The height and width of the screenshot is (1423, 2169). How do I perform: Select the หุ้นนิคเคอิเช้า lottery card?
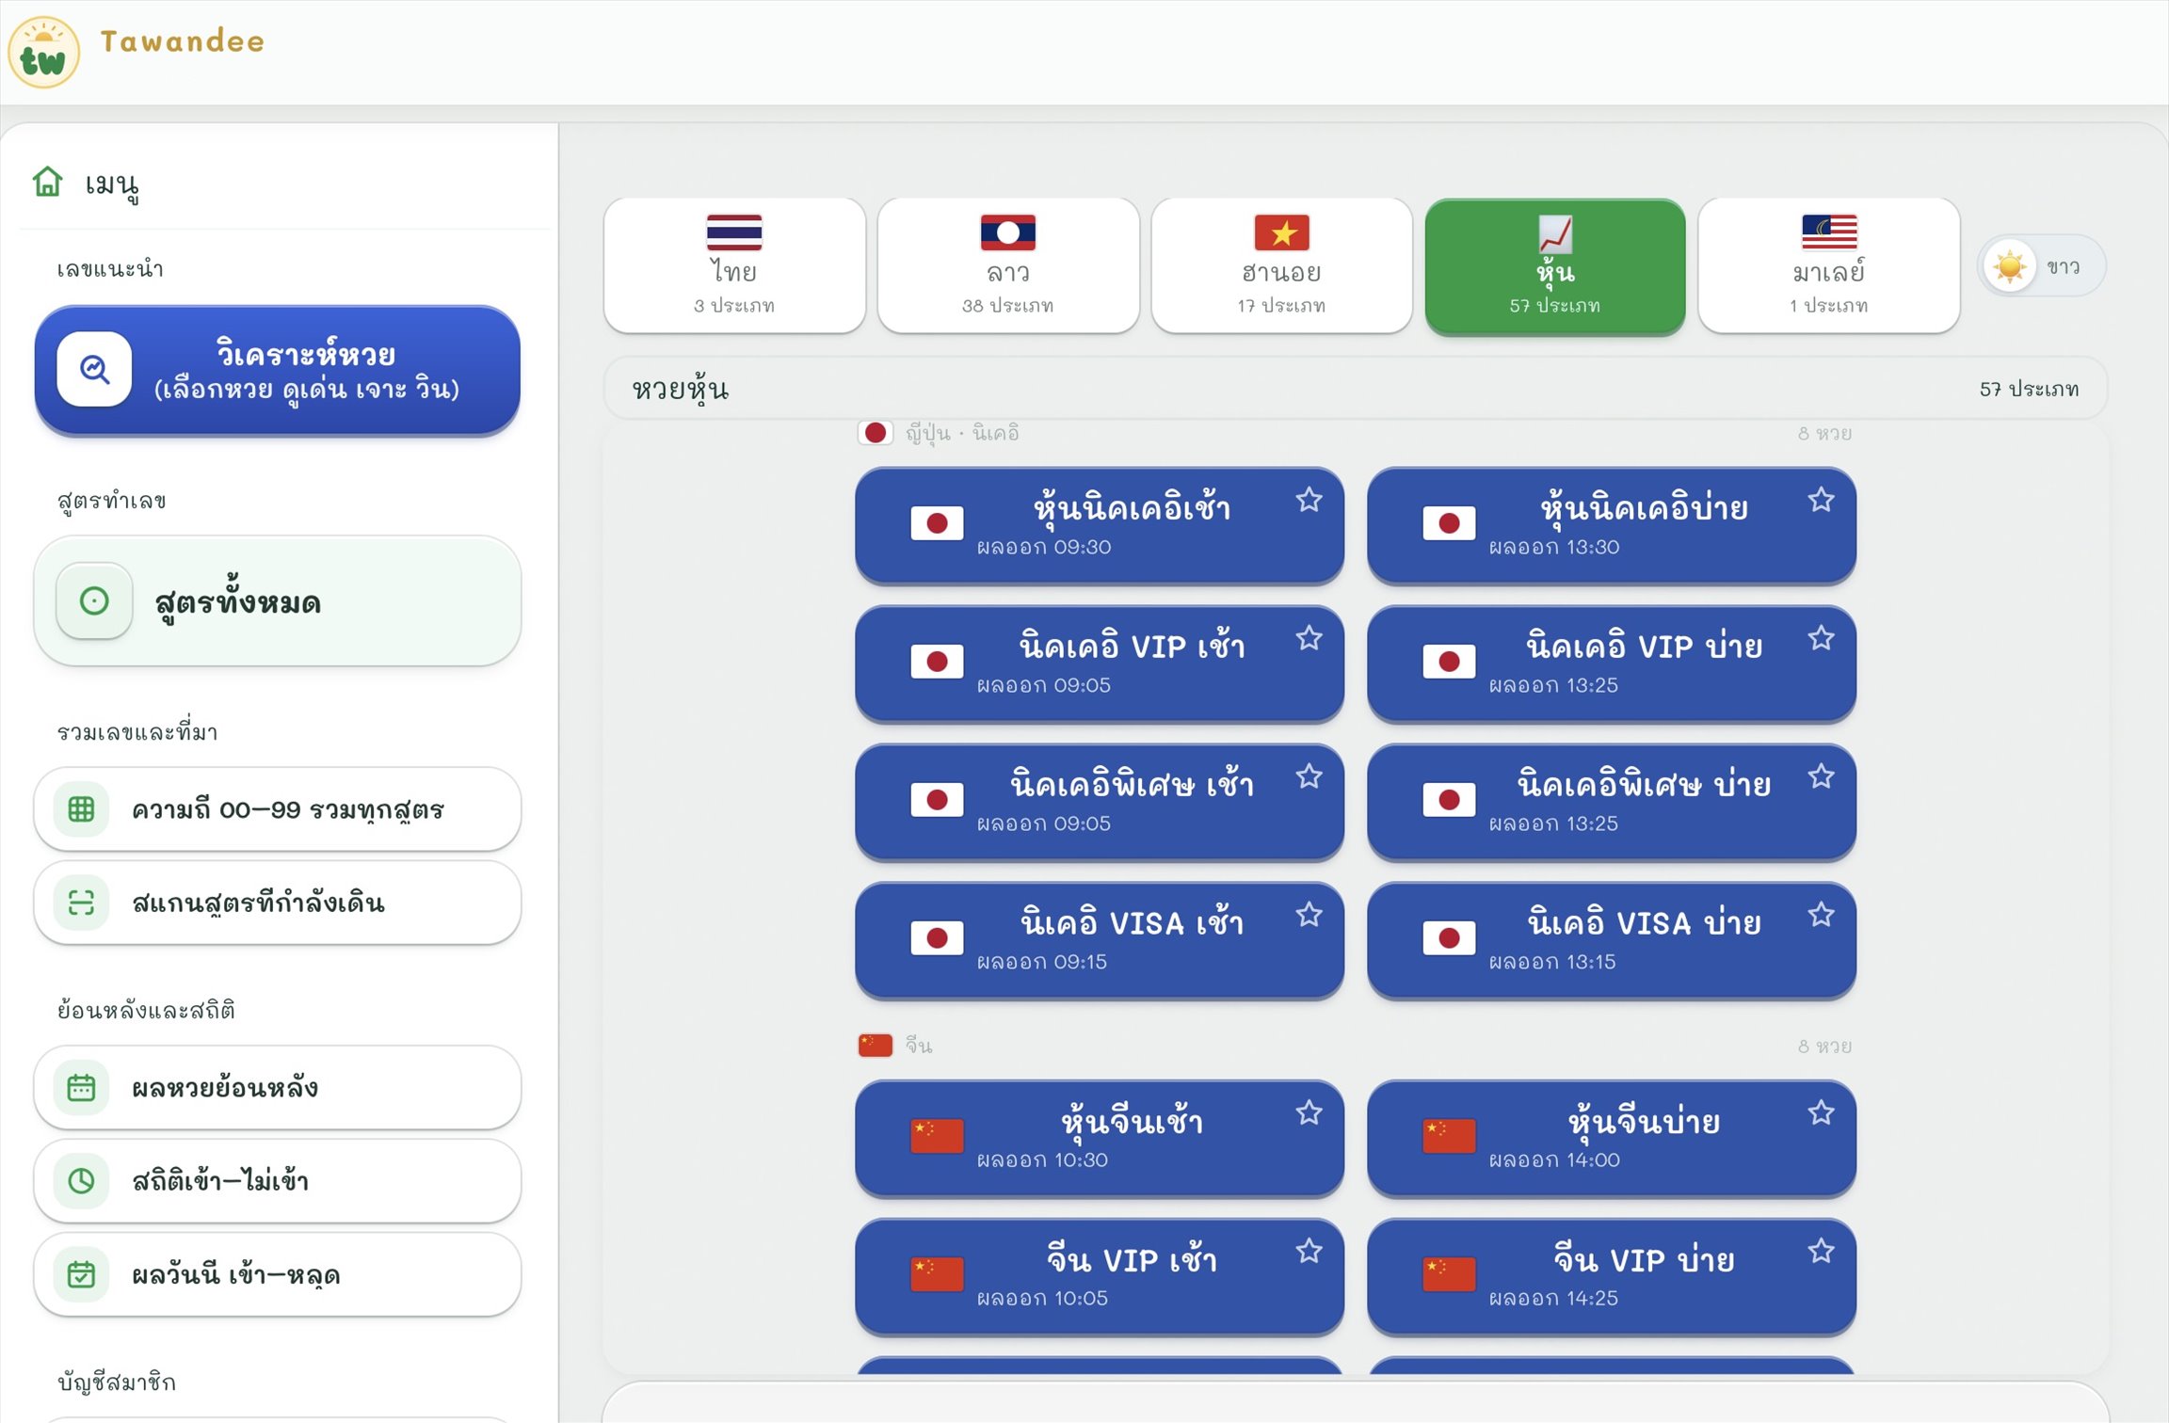pos(1100,524)
